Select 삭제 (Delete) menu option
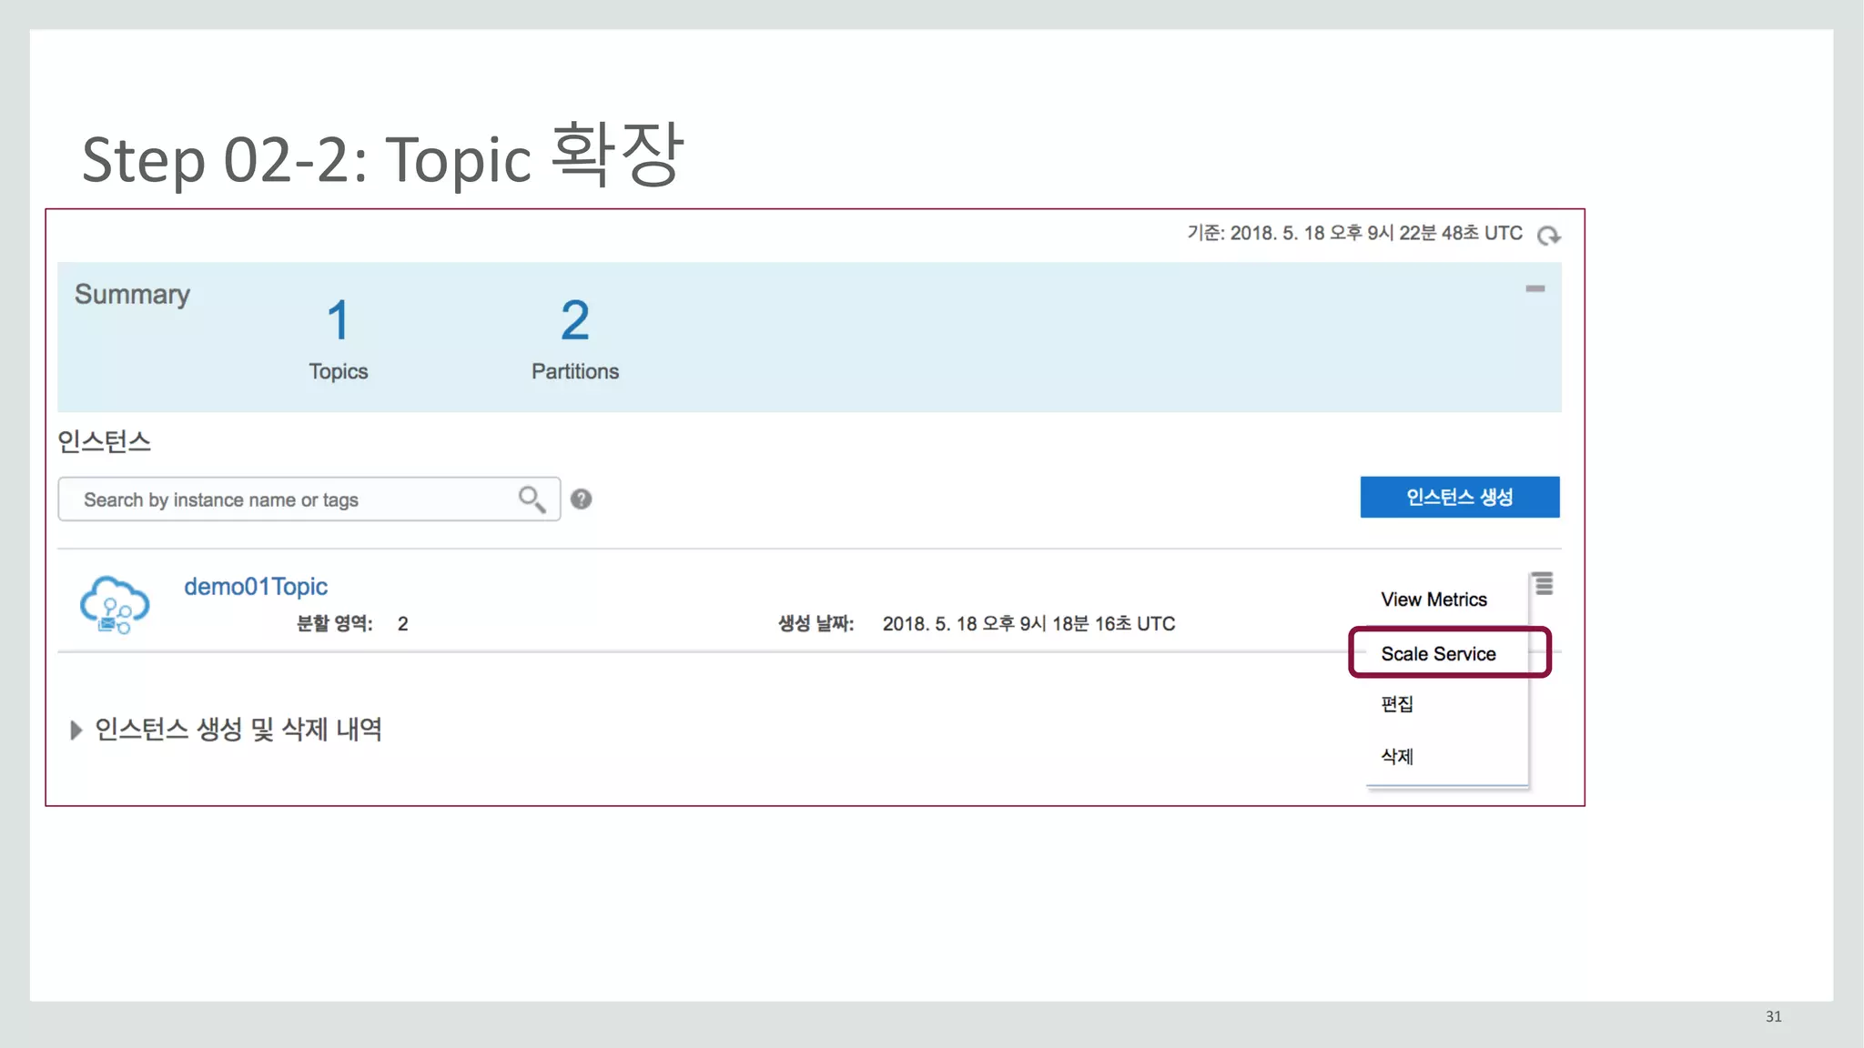Image resolution: width=1864 pixels, height=1048 pixels. point(1397,756)
